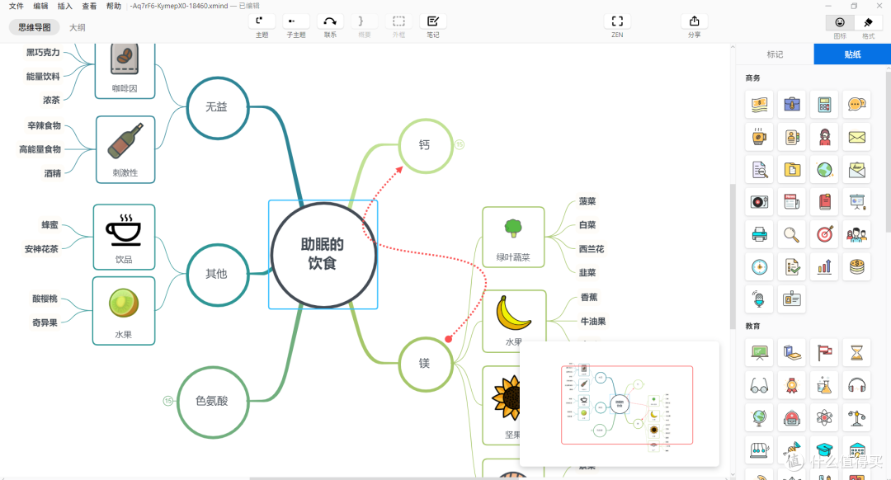The image size is (891, 480).
Task: Insert the money banknote sticker
Action: [x=759, y=105]
